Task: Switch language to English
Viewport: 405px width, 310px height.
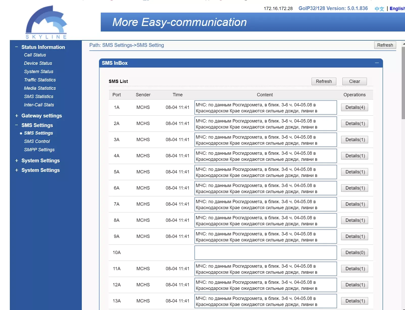Action: pyautogui.click(x=397, y=9)
